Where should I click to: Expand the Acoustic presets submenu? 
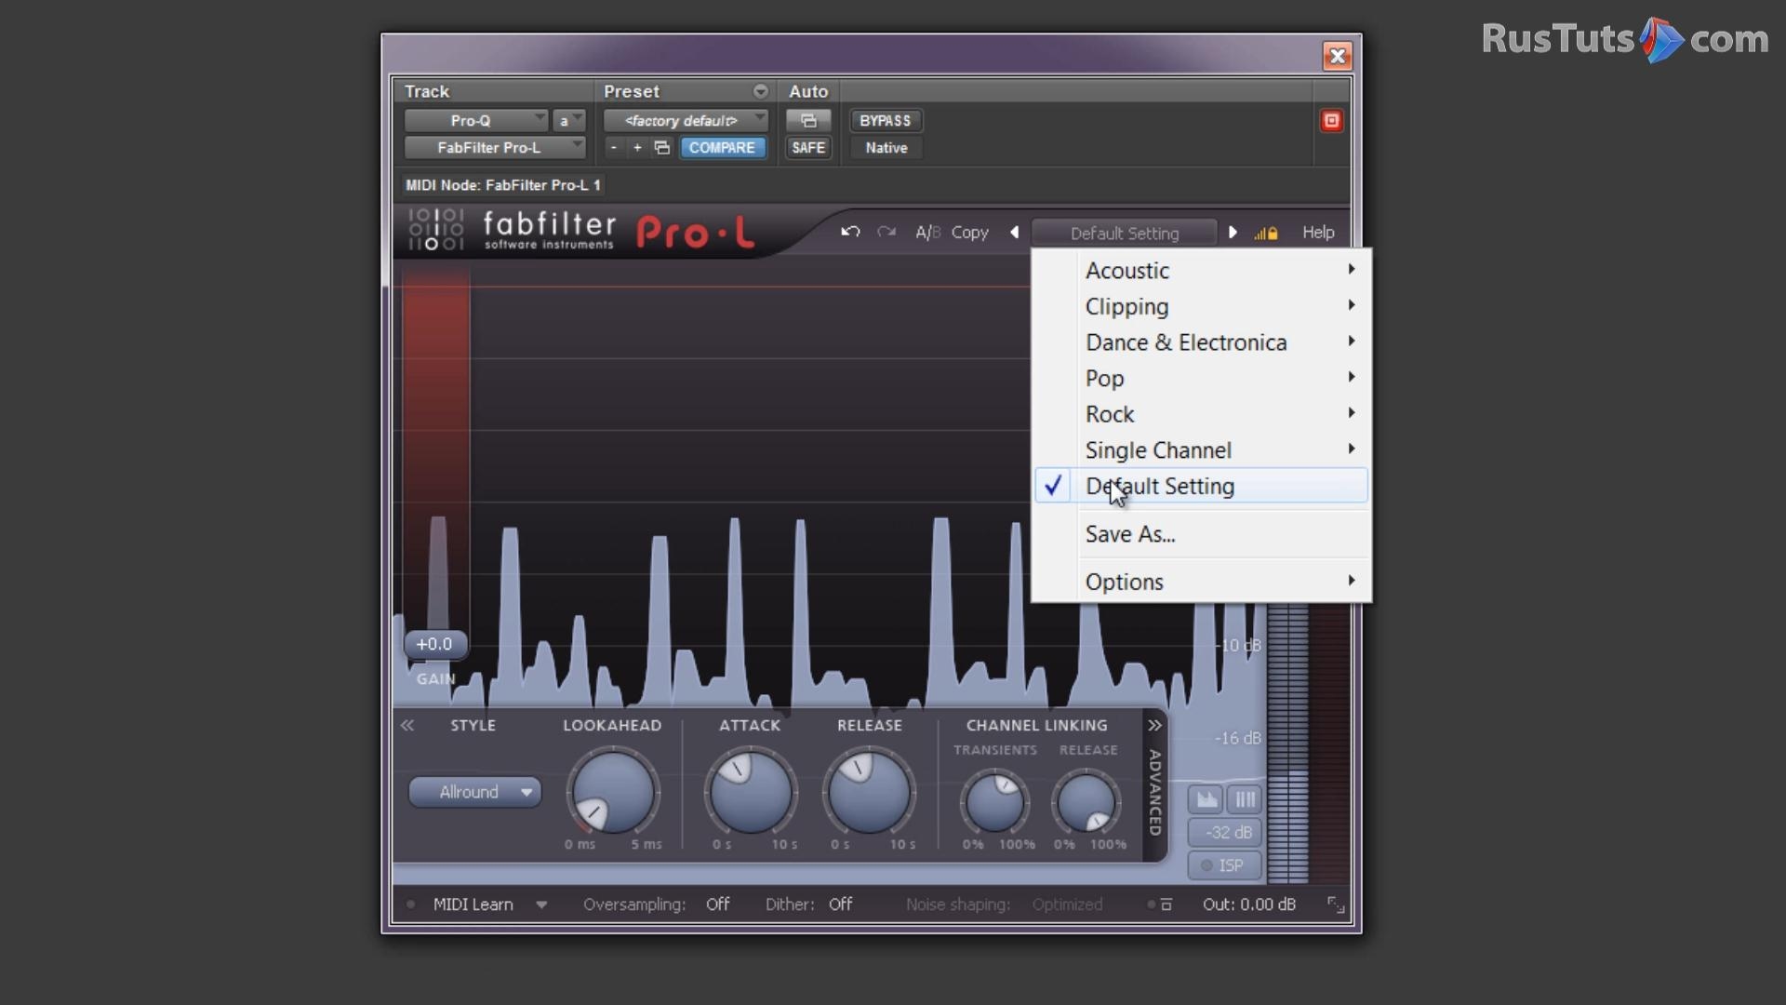(1202, 270)
